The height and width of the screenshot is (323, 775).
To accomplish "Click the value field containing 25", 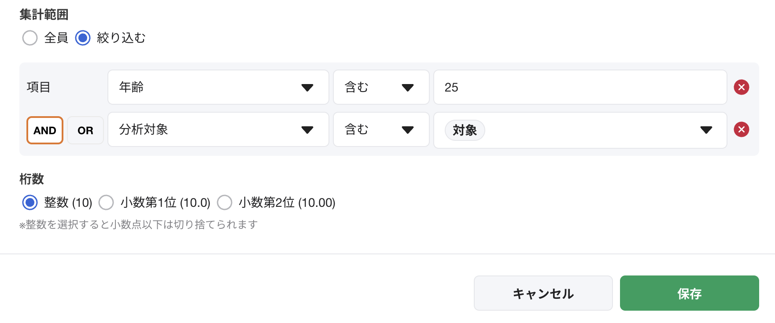I will [x=580, y=87].
